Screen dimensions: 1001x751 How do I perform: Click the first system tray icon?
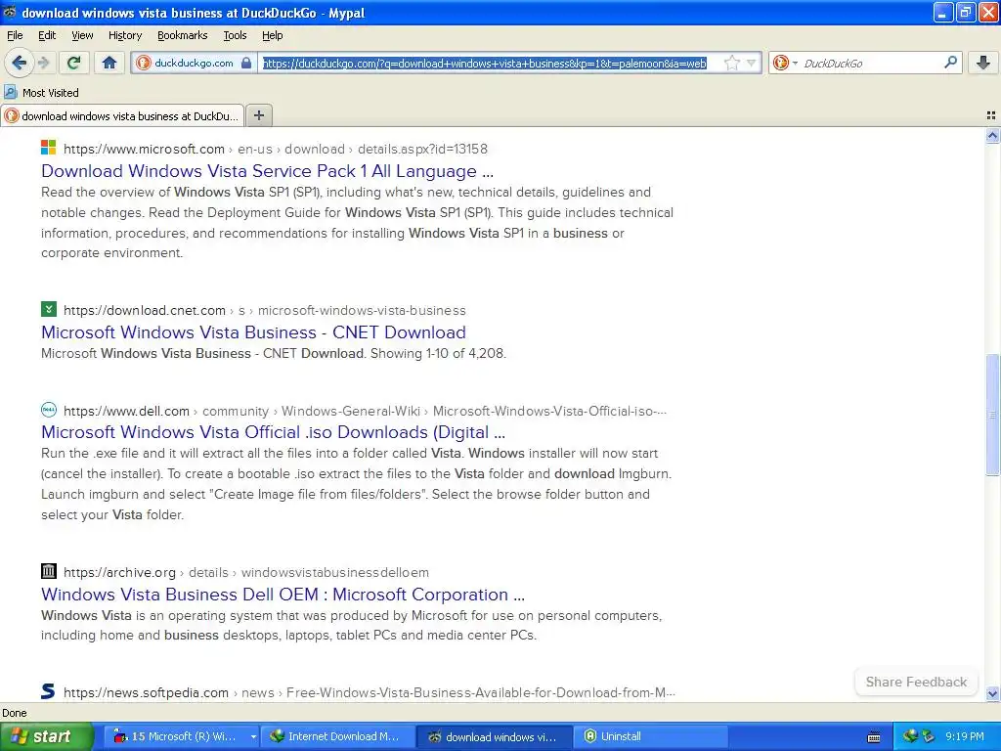click(x=910, y=736)
